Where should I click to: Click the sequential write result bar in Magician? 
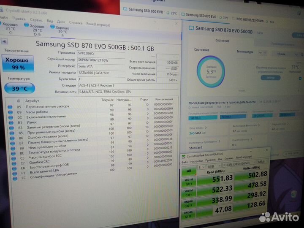233,117
